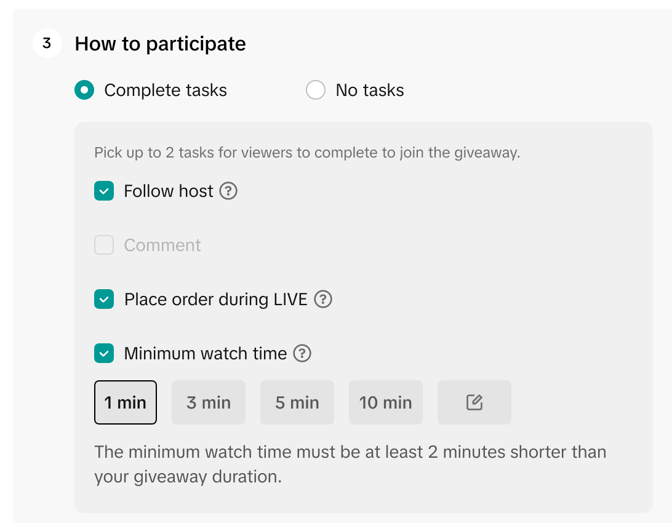This screenshot has width=672, height=523.
Task: Click the watch time duration note text
Action: click(x=350, y=465)
